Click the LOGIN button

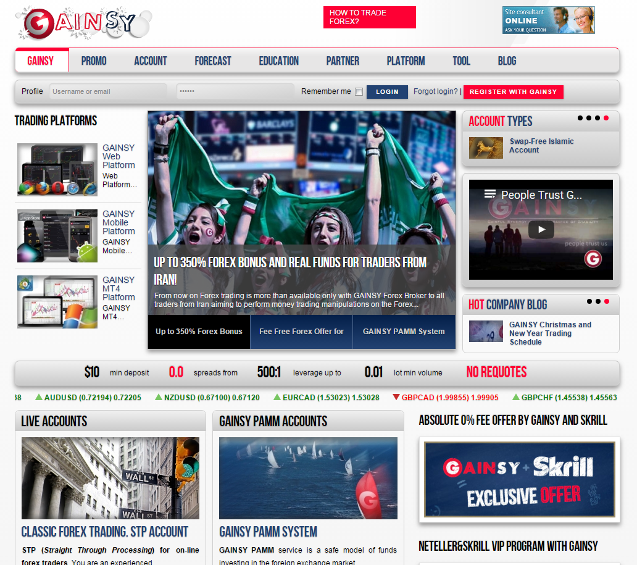387,92
